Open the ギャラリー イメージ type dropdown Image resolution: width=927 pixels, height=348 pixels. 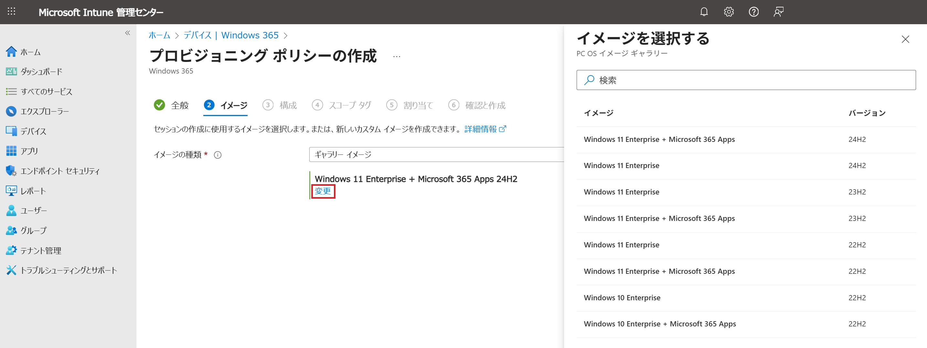point(436,154)
